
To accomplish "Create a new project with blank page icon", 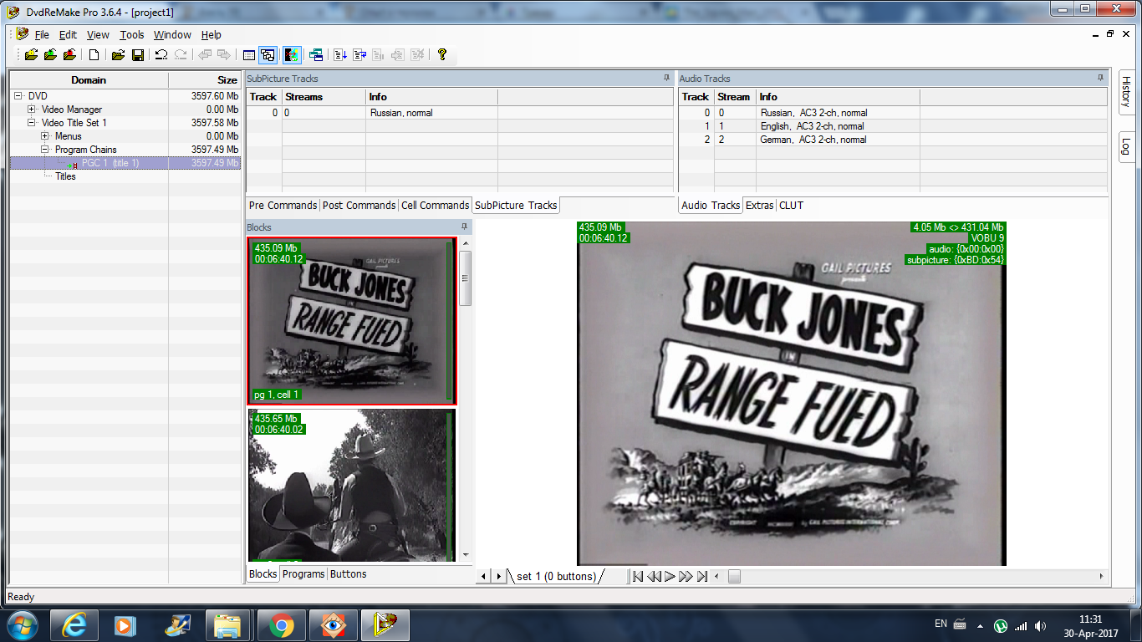I will (94, 55).
